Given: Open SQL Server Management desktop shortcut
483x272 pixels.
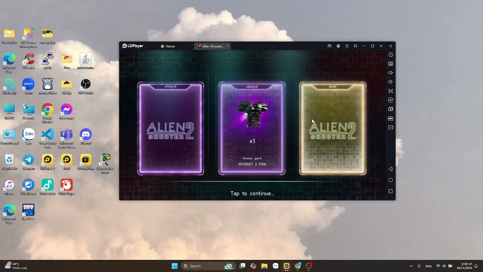Looking at the screenshot, I should coord(28,38).
